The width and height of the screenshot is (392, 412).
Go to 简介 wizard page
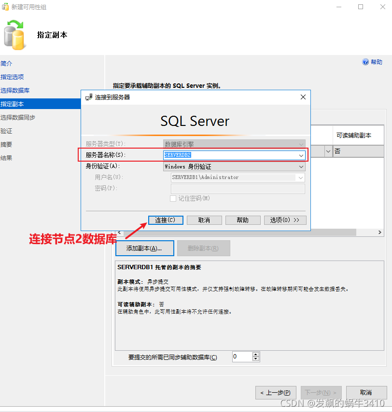6,63
